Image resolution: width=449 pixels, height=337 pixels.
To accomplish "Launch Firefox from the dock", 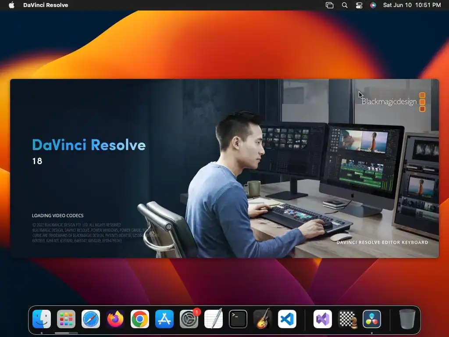I will click(x=115, y=319).
